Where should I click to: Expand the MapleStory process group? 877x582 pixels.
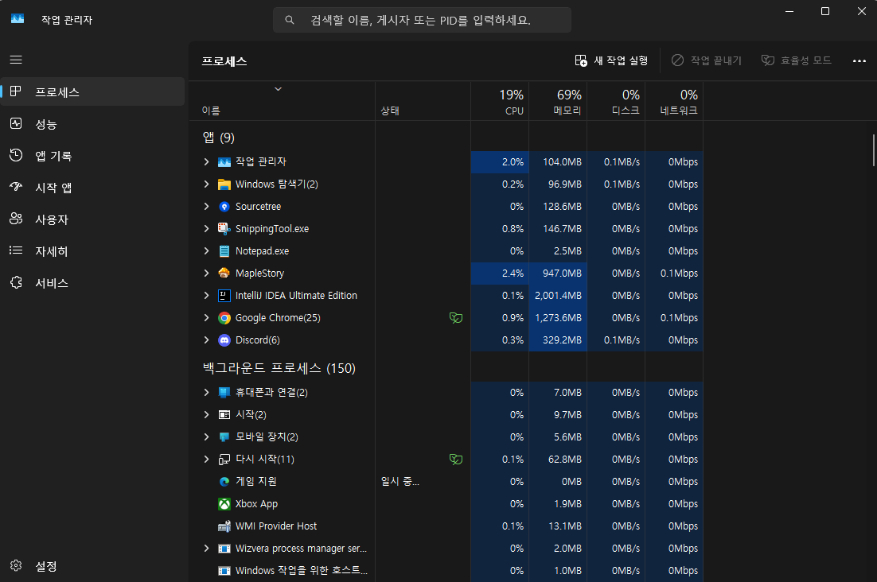pos(206,274)
